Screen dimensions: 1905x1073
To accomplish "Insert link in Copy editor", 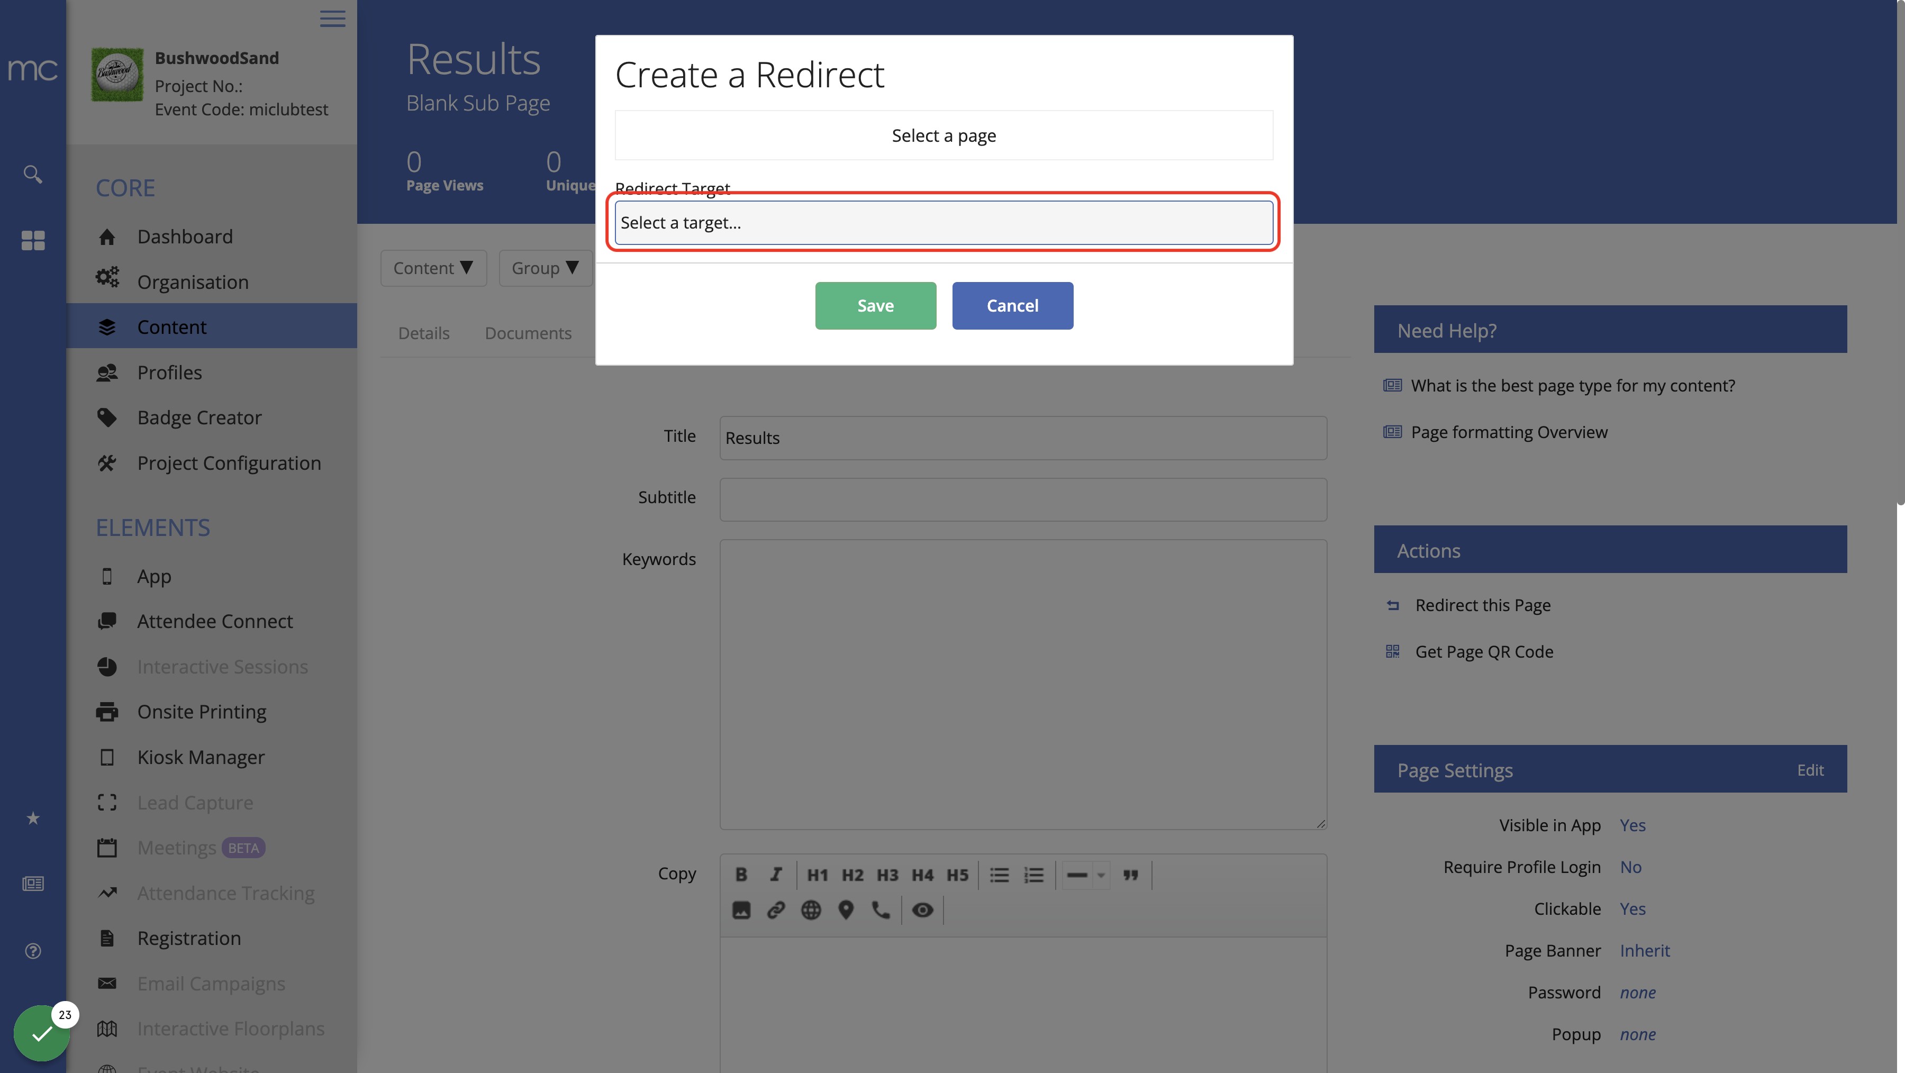I will click(776, 911).
